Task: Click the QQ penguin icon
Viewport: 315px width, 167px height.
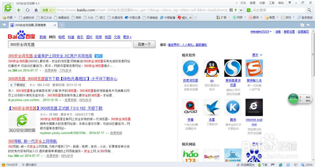Action: pyautogui.click(x=212, y=68)
